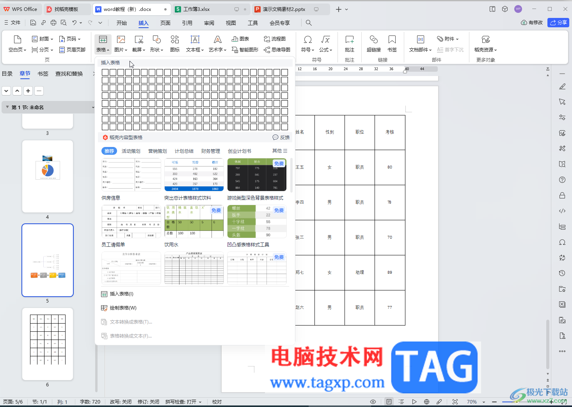
Task: Open the help icon in right sidebar
Action: click(x=562, y=180)
